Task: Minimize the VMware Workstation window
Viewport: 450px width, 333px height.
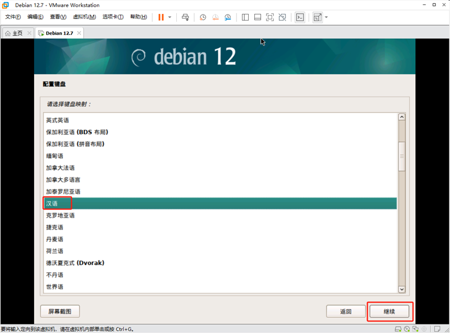Action: [x=424, y=5]
